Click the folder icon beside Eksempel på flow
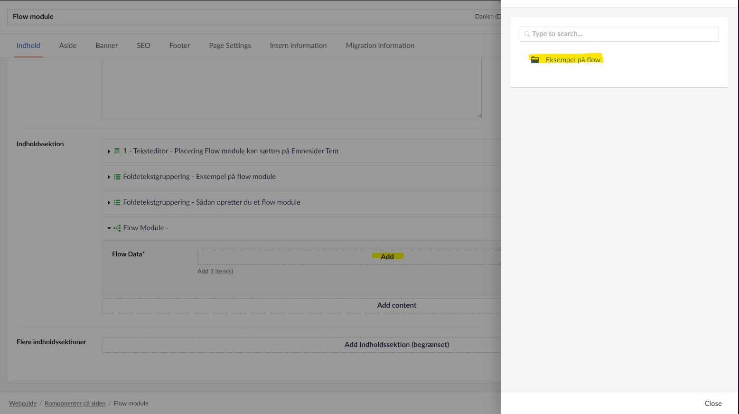 (x=535, y=58)
